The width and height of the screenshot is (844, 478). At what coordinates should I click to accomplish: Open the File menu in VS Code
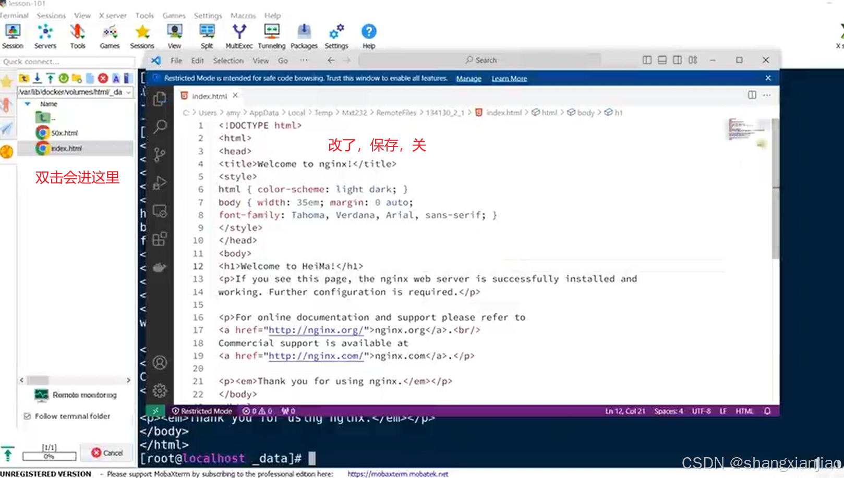coord(176,60)
